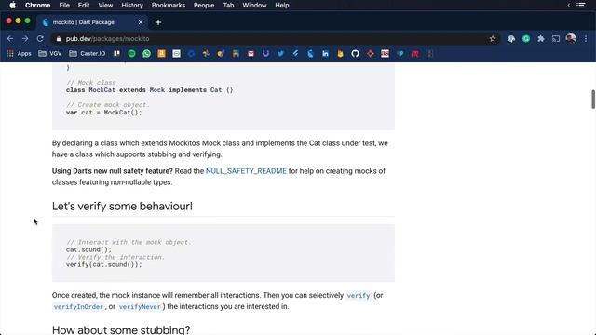Open the Caster.IO bookmarks folder

pyautogui.click(x=87, y=54)
